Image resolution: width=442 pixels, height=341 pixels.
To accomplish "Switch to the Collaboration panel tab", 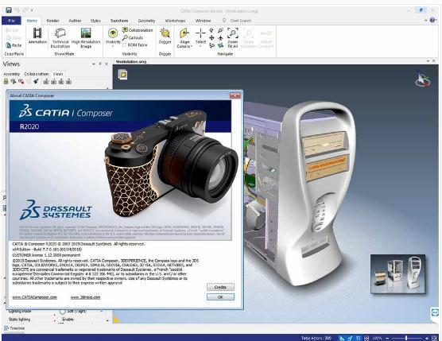I will click(x=37, y=74).
